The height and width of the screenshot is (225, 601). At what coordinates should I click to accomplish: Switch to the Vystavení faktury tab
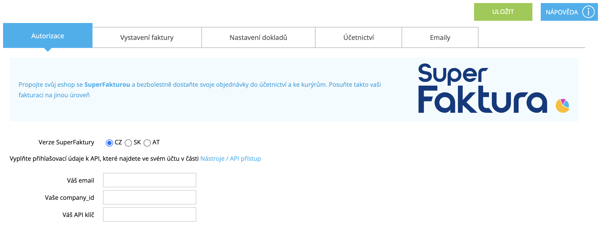click(147, 37)
